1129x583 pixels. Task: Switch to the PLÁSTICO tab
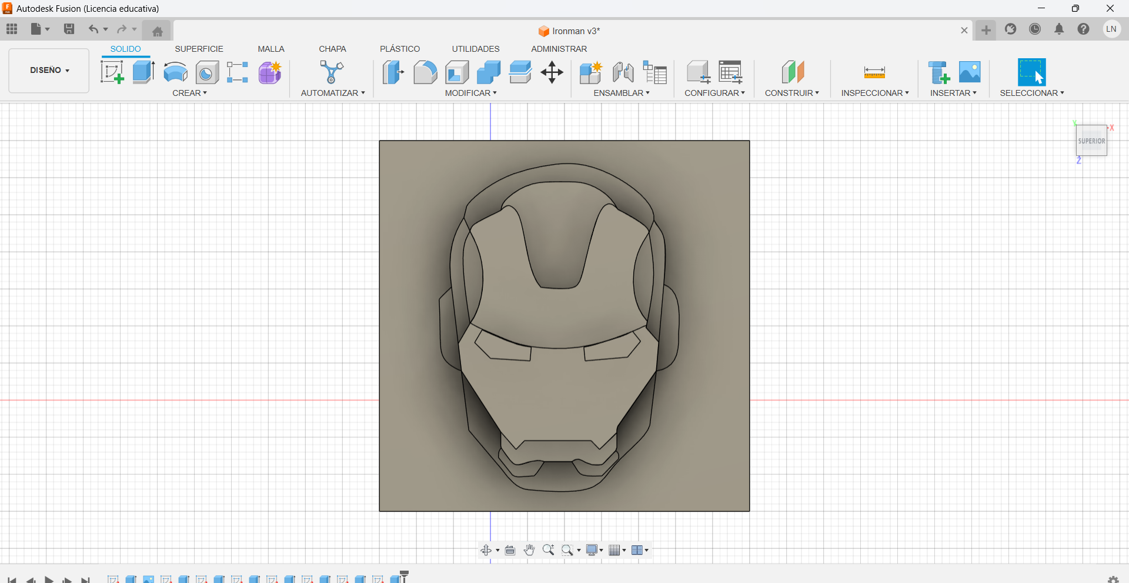[400, 49]
